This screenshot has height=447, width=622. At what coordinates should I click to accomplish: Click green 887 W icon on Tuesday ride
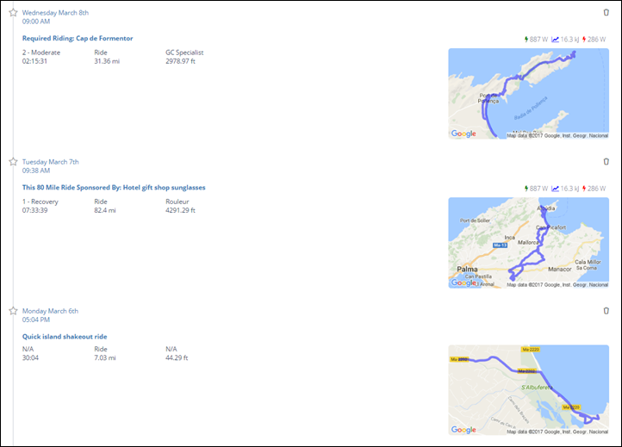pos(526,189)
